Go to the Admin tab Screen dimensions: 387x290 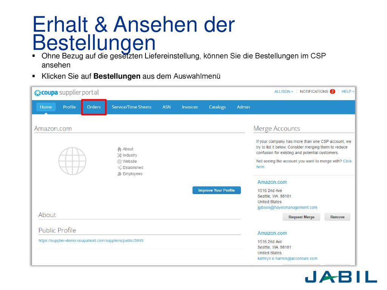click(243, 107)
